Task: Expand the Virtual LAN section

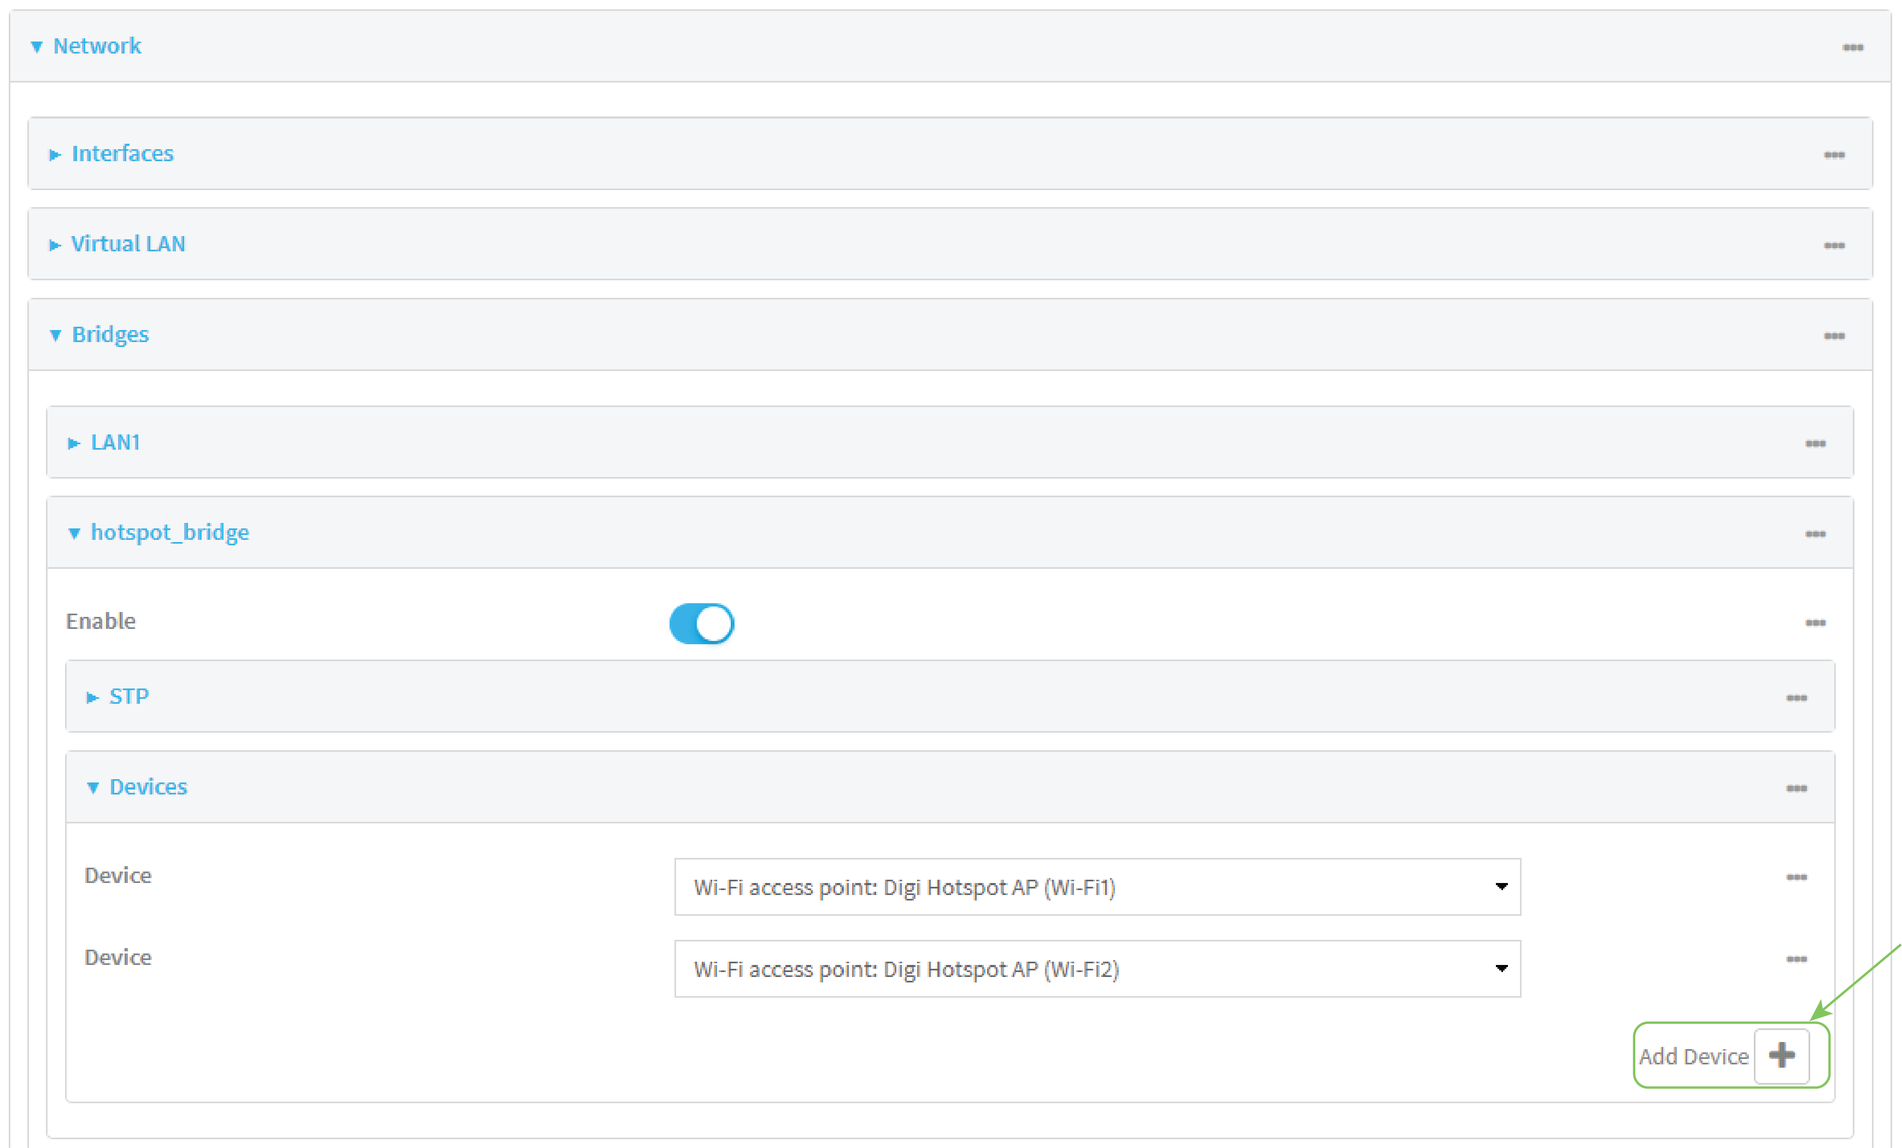Action: 127,244
